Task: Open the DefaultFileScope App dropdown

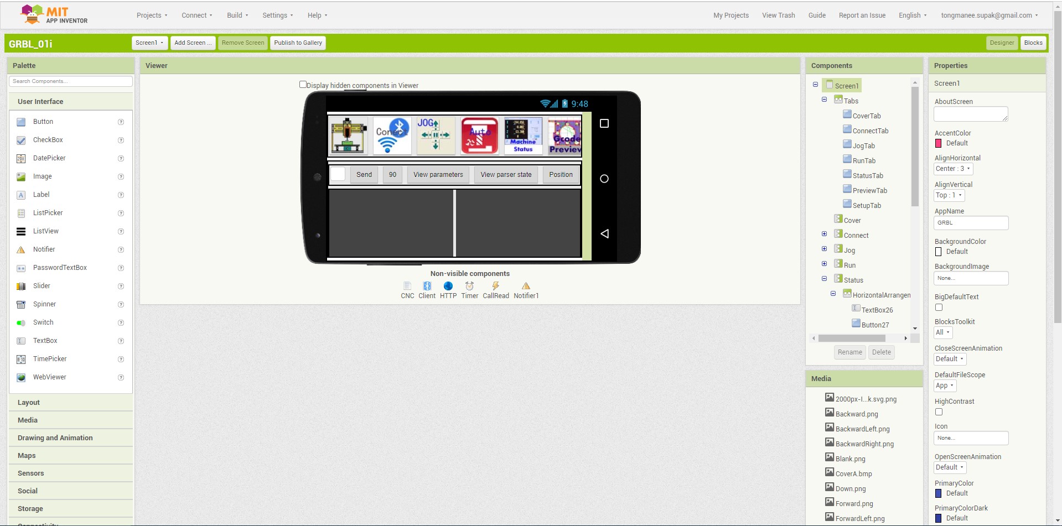Action: pos(945,386)
